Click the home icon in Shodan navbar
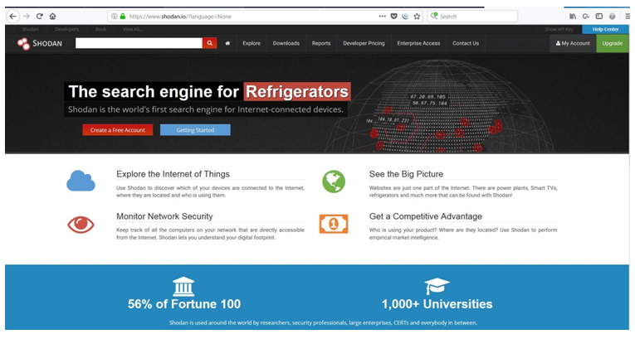 (x=227, y=43)
